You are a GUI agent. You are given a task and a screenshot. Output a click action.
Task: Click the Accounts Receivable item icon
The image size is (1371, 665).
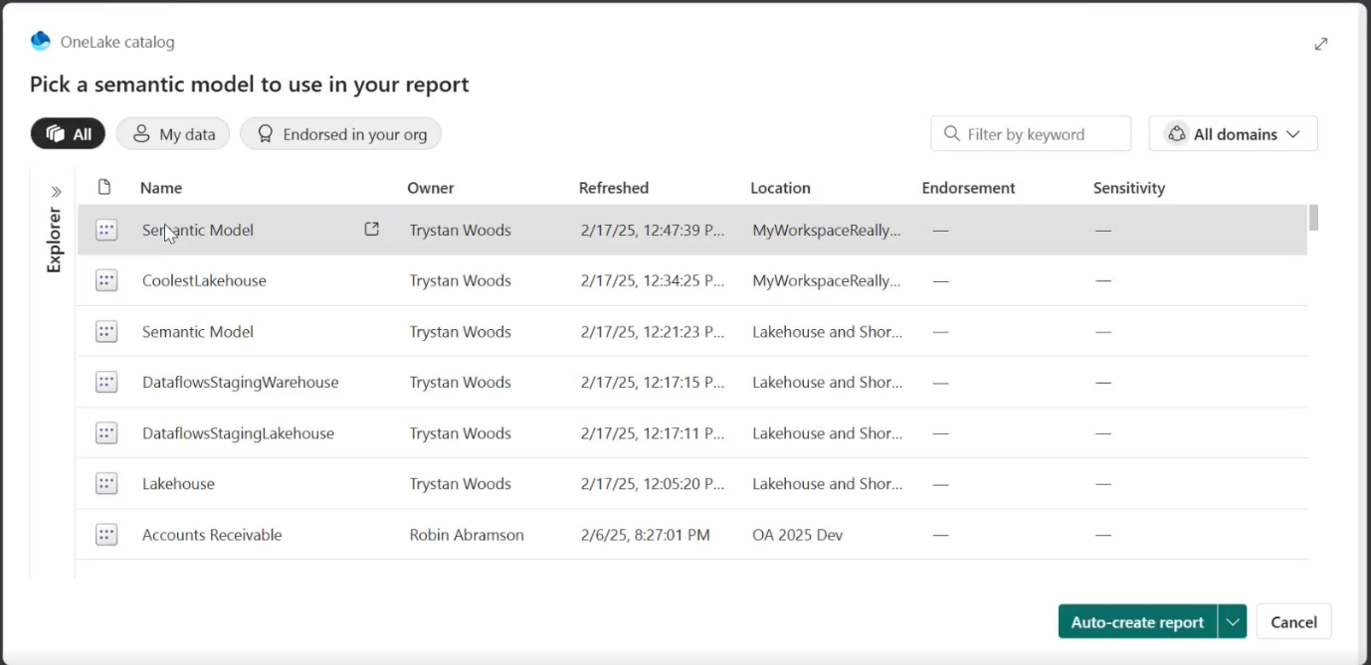(106, 534)
